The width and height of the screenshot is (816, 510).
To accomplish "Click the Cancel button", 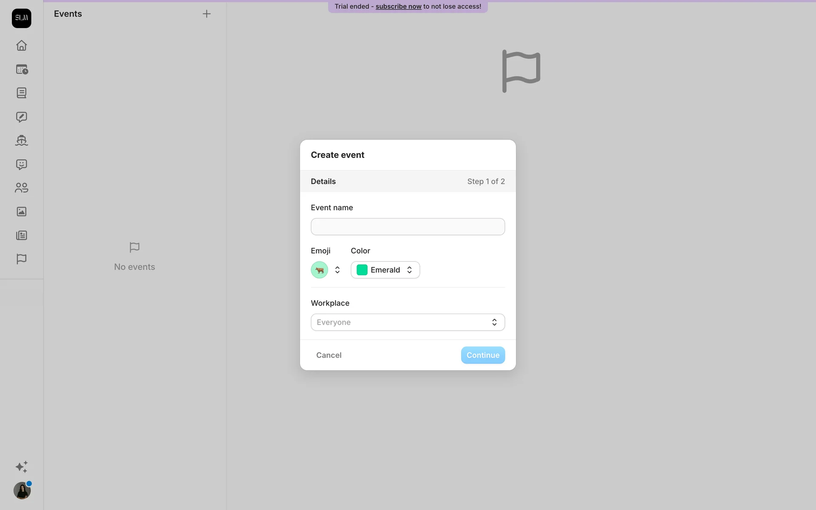I will (329, 355).
